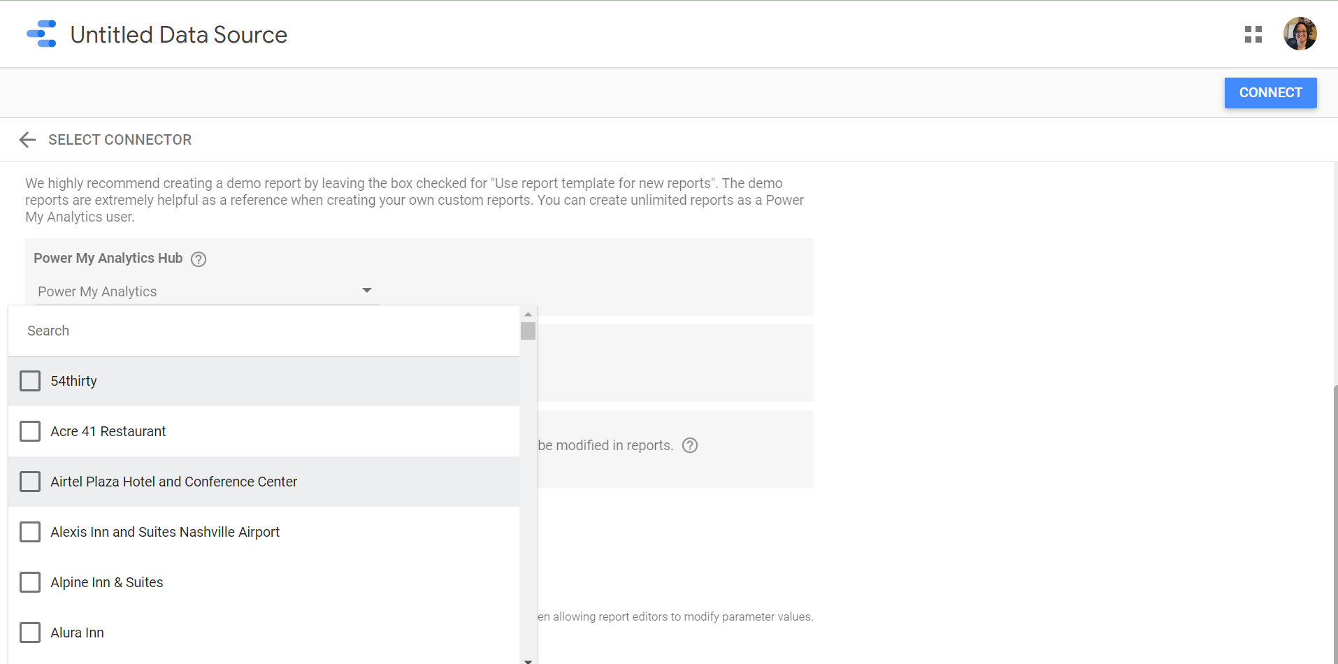This screenshot has width=1338, height=664.
Task: Check the 54thirty checkbox
Action: [30, 381]
